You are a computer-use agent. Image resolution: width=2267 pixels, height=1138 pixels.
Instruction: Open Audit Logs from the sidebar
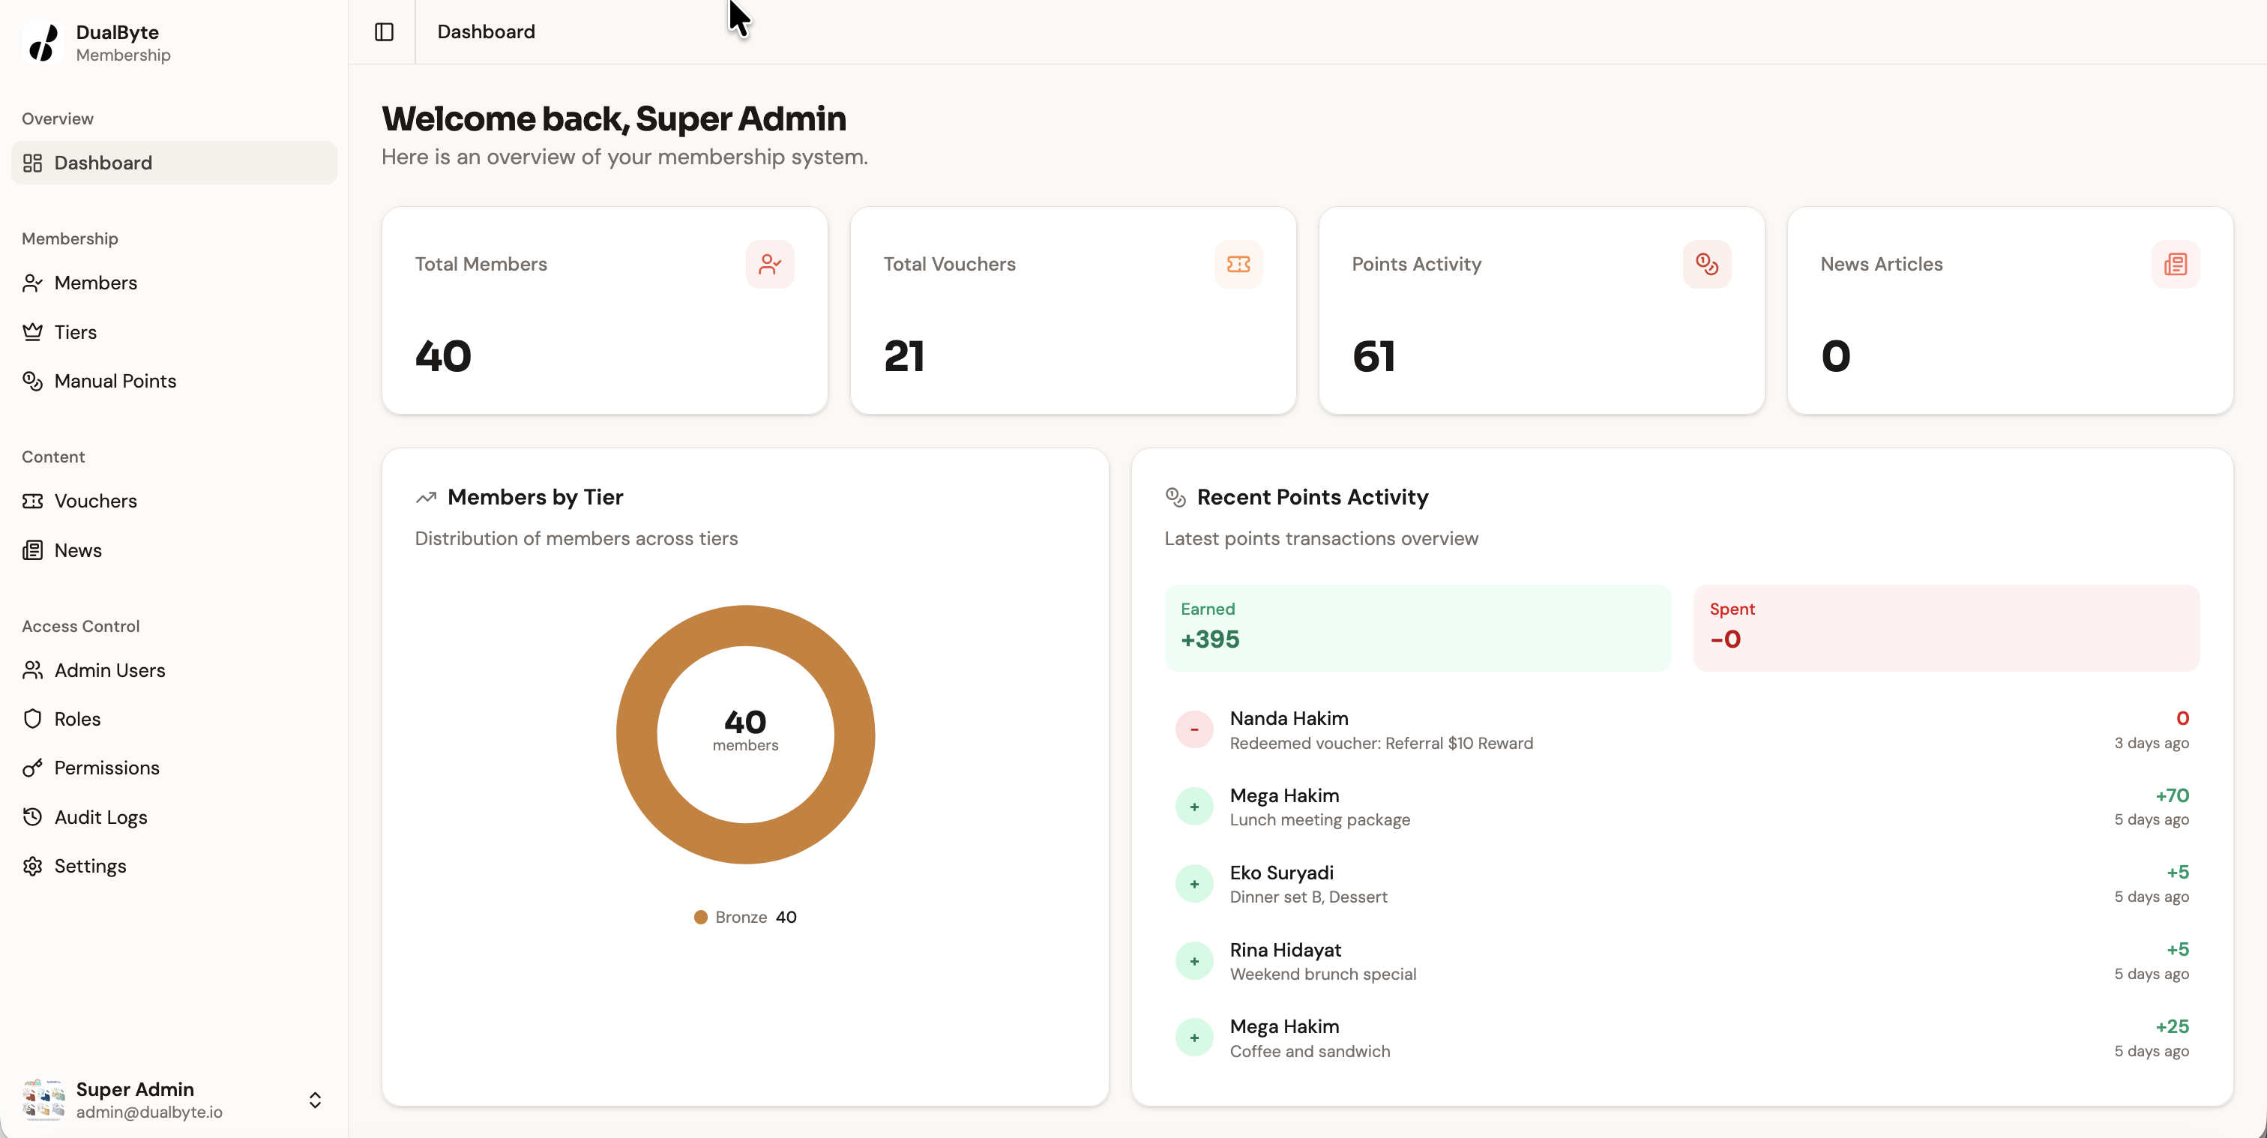[100, 816]
